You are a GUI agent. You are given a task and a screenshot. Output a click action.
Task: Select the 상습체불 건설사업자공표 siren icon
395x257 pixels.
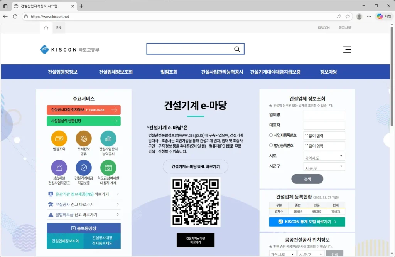[x=59, y=168]
